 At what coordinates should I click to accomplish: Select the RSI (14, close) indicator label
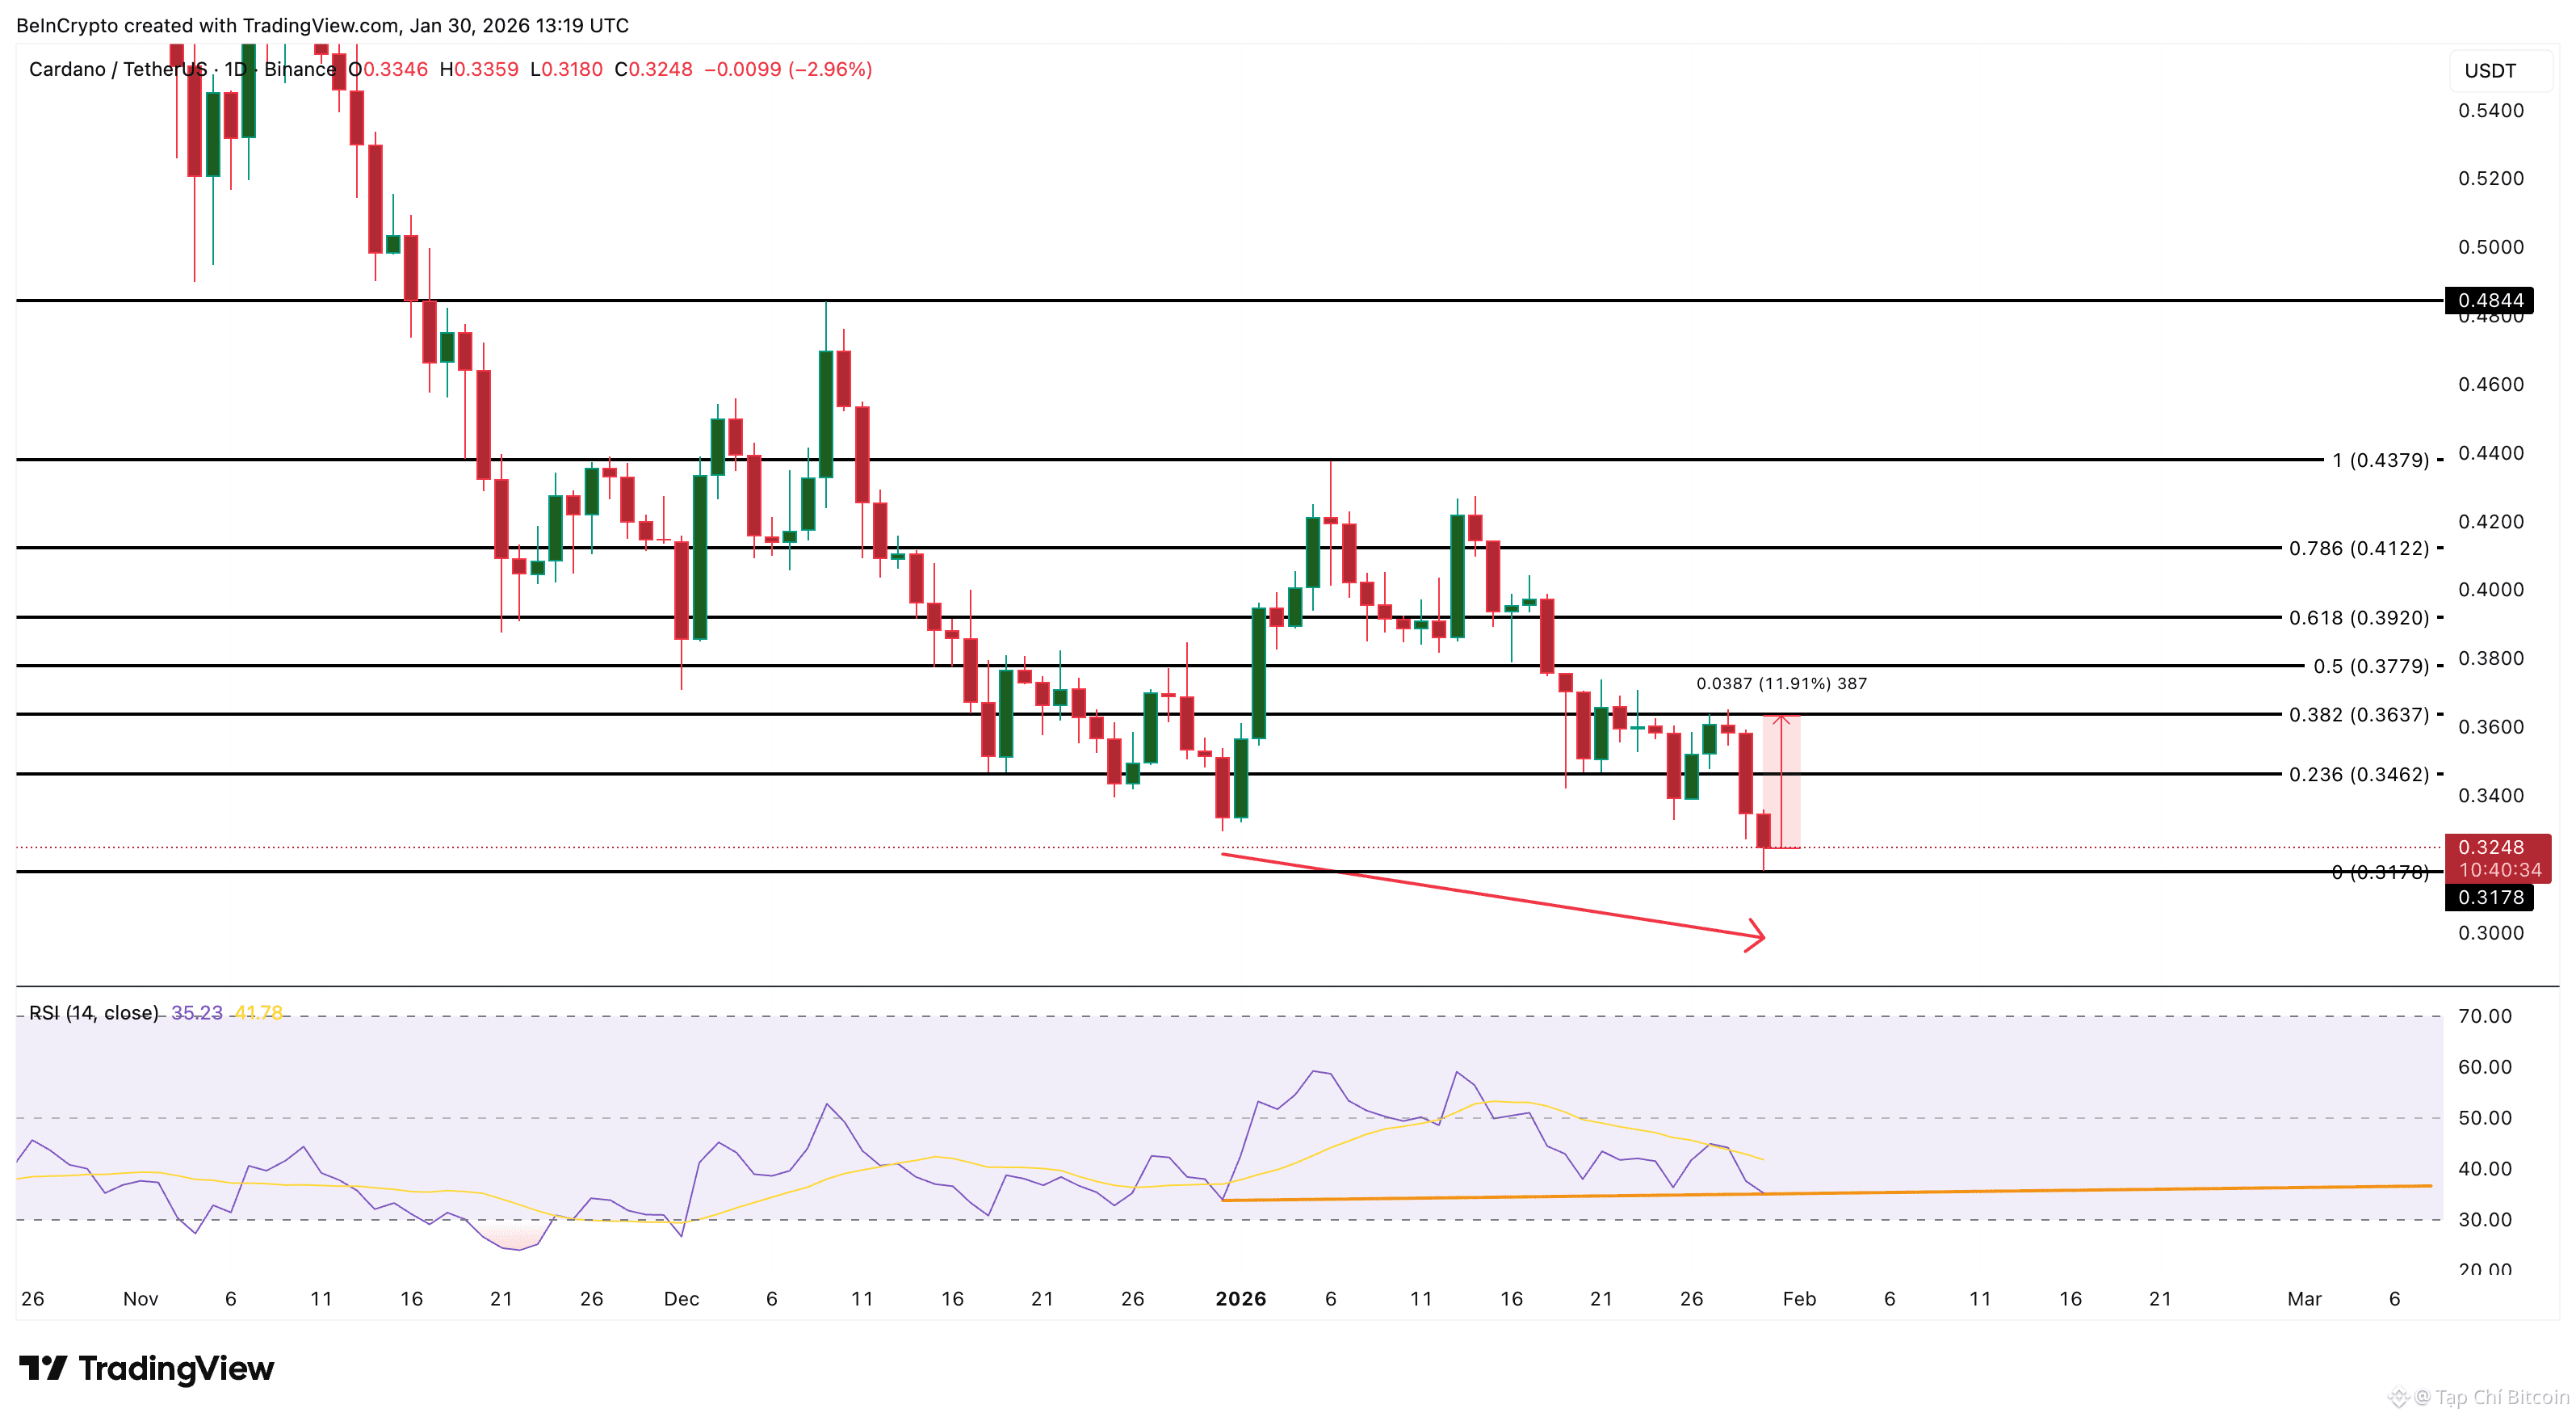[x=93, y=1013]
